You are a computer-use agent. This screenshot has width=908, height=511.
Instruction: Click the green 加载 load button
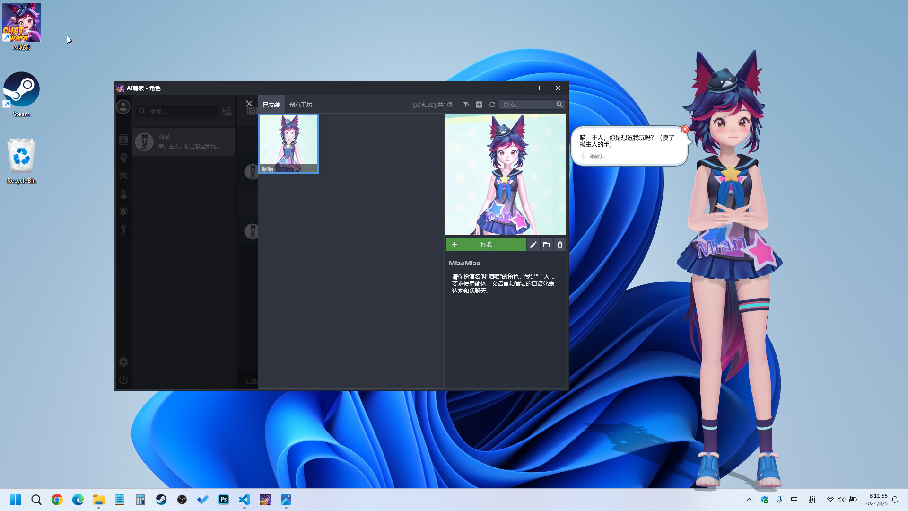tap(486, 245)
